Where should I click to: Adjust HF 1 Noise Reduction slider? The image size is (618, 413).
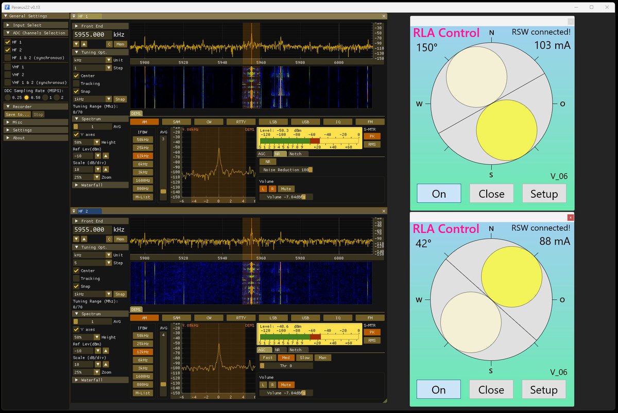click(286, 169)
